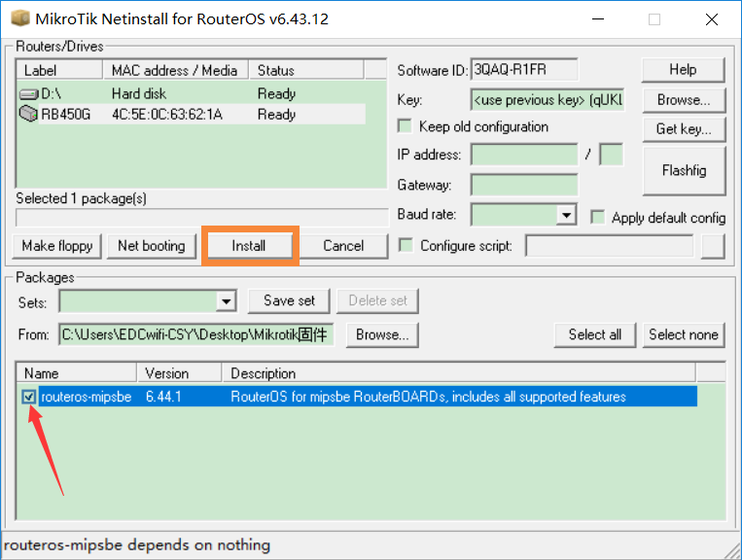
Task: Click the RouterOS for mipsbe description text
Action: coord(428,397)
